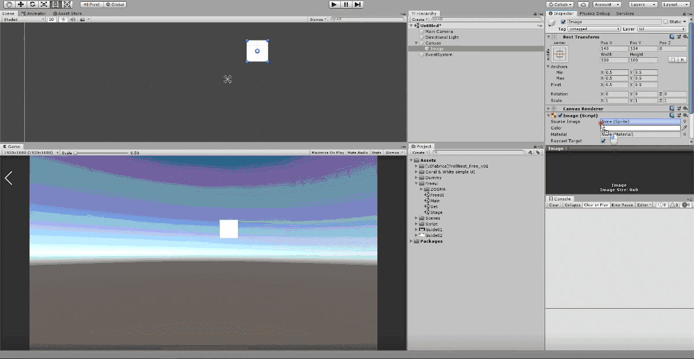
Task: Collapse the FreeUI folder
Action: tap(417, 183)
